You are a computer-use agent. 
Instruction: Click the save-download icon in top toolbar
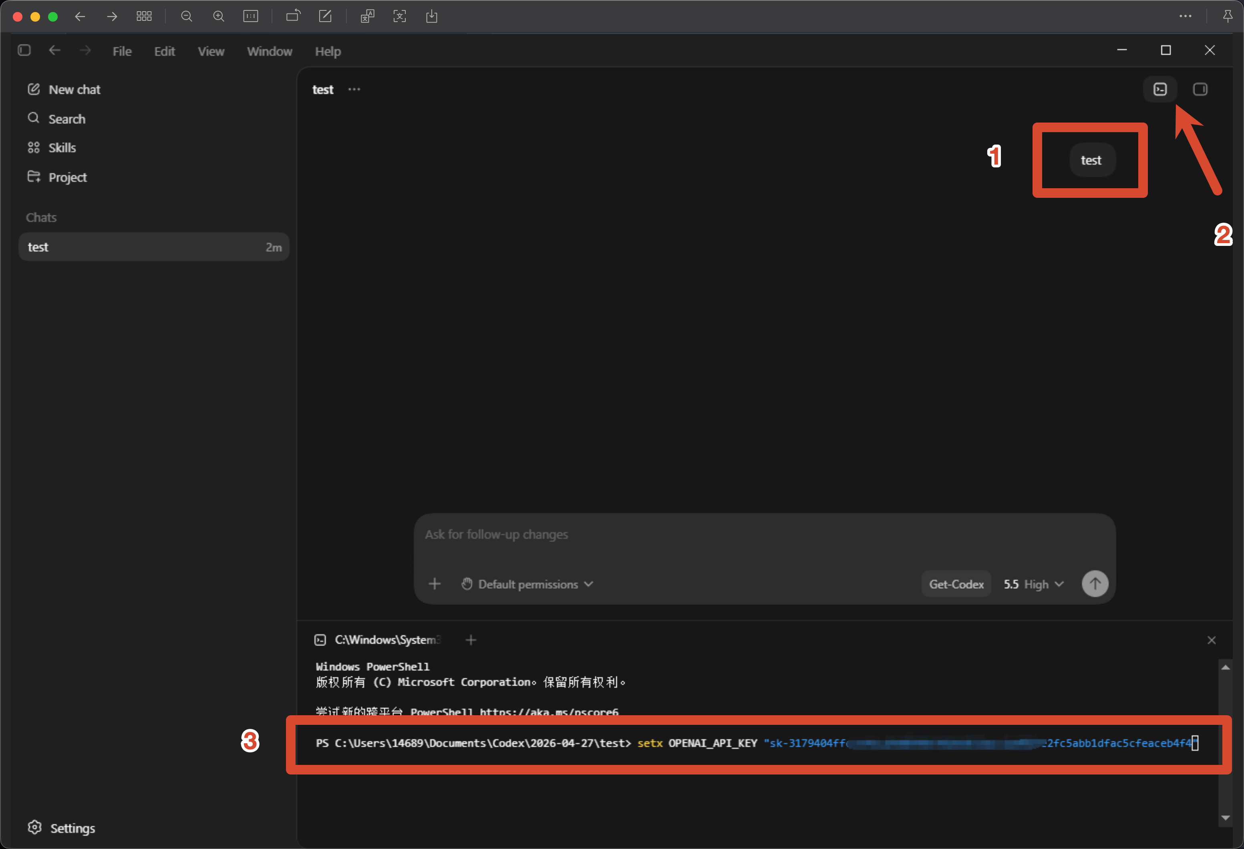click(x=431, y=16)
